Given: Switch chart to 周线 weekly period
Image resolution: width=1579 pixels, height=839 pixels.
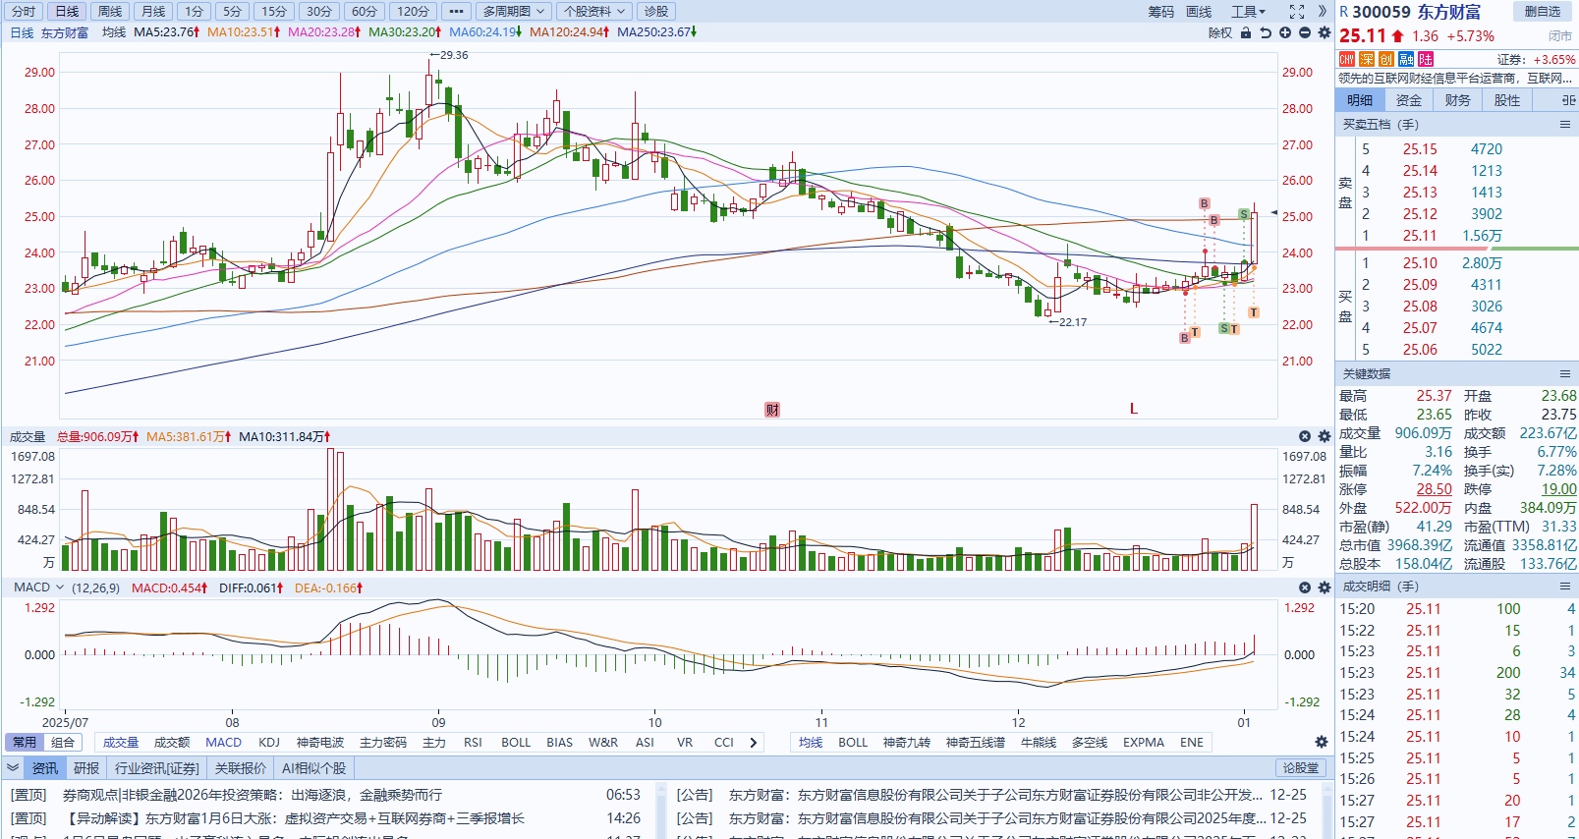Looking at the screenshot, I should pos(110,12).
